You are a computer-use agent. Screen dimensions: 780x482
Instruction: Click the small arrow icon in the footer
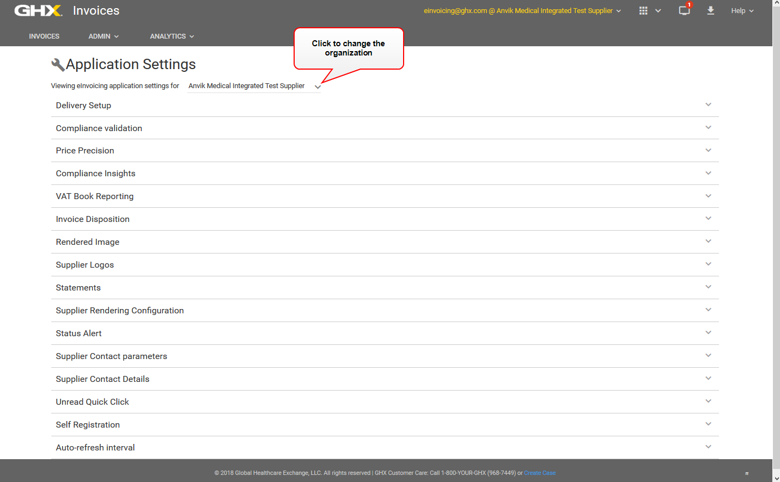pos(746,473)
